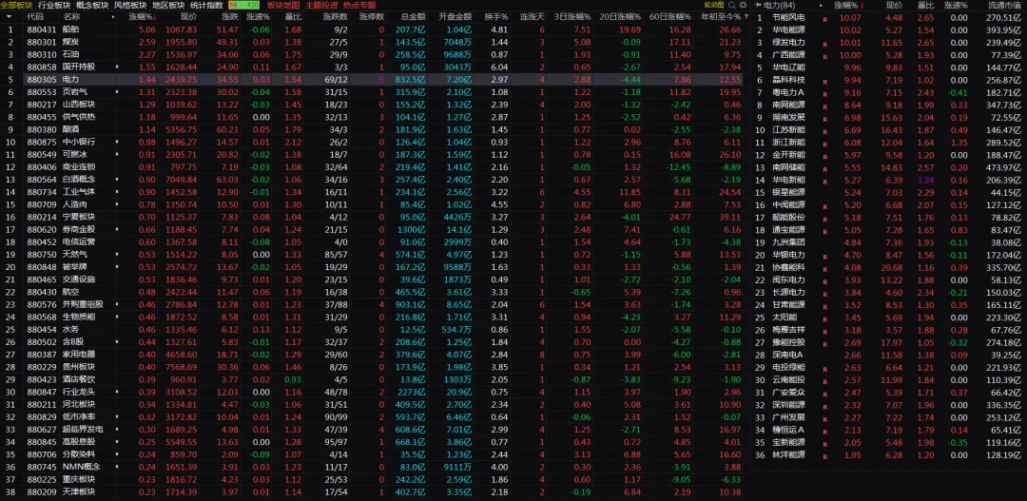Click the dot marker beside 国开持股

(x=117, y=67)
